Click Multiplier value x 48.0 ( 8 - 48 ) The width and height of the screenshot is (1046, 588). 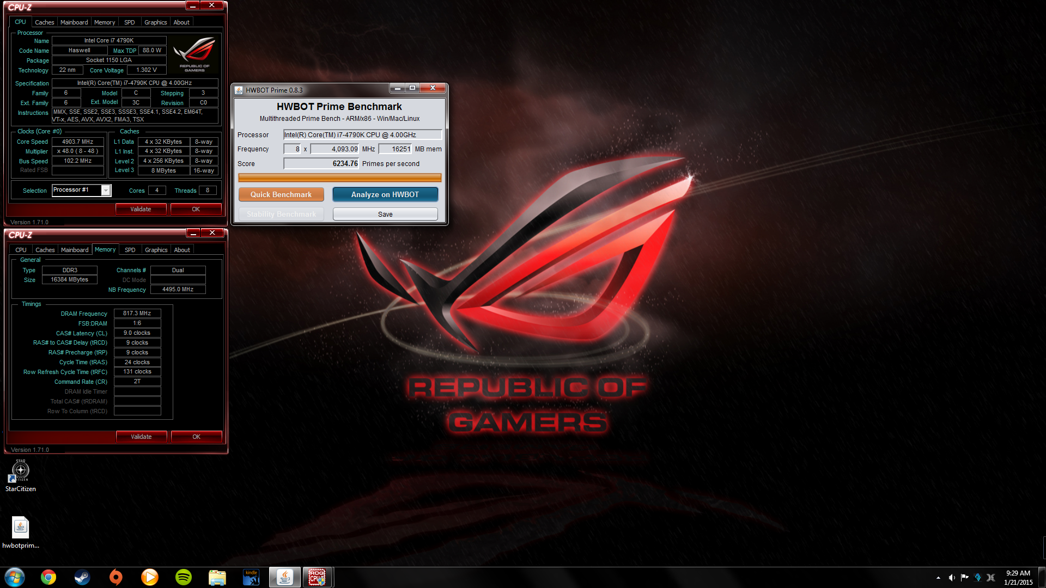pos(77,151)
